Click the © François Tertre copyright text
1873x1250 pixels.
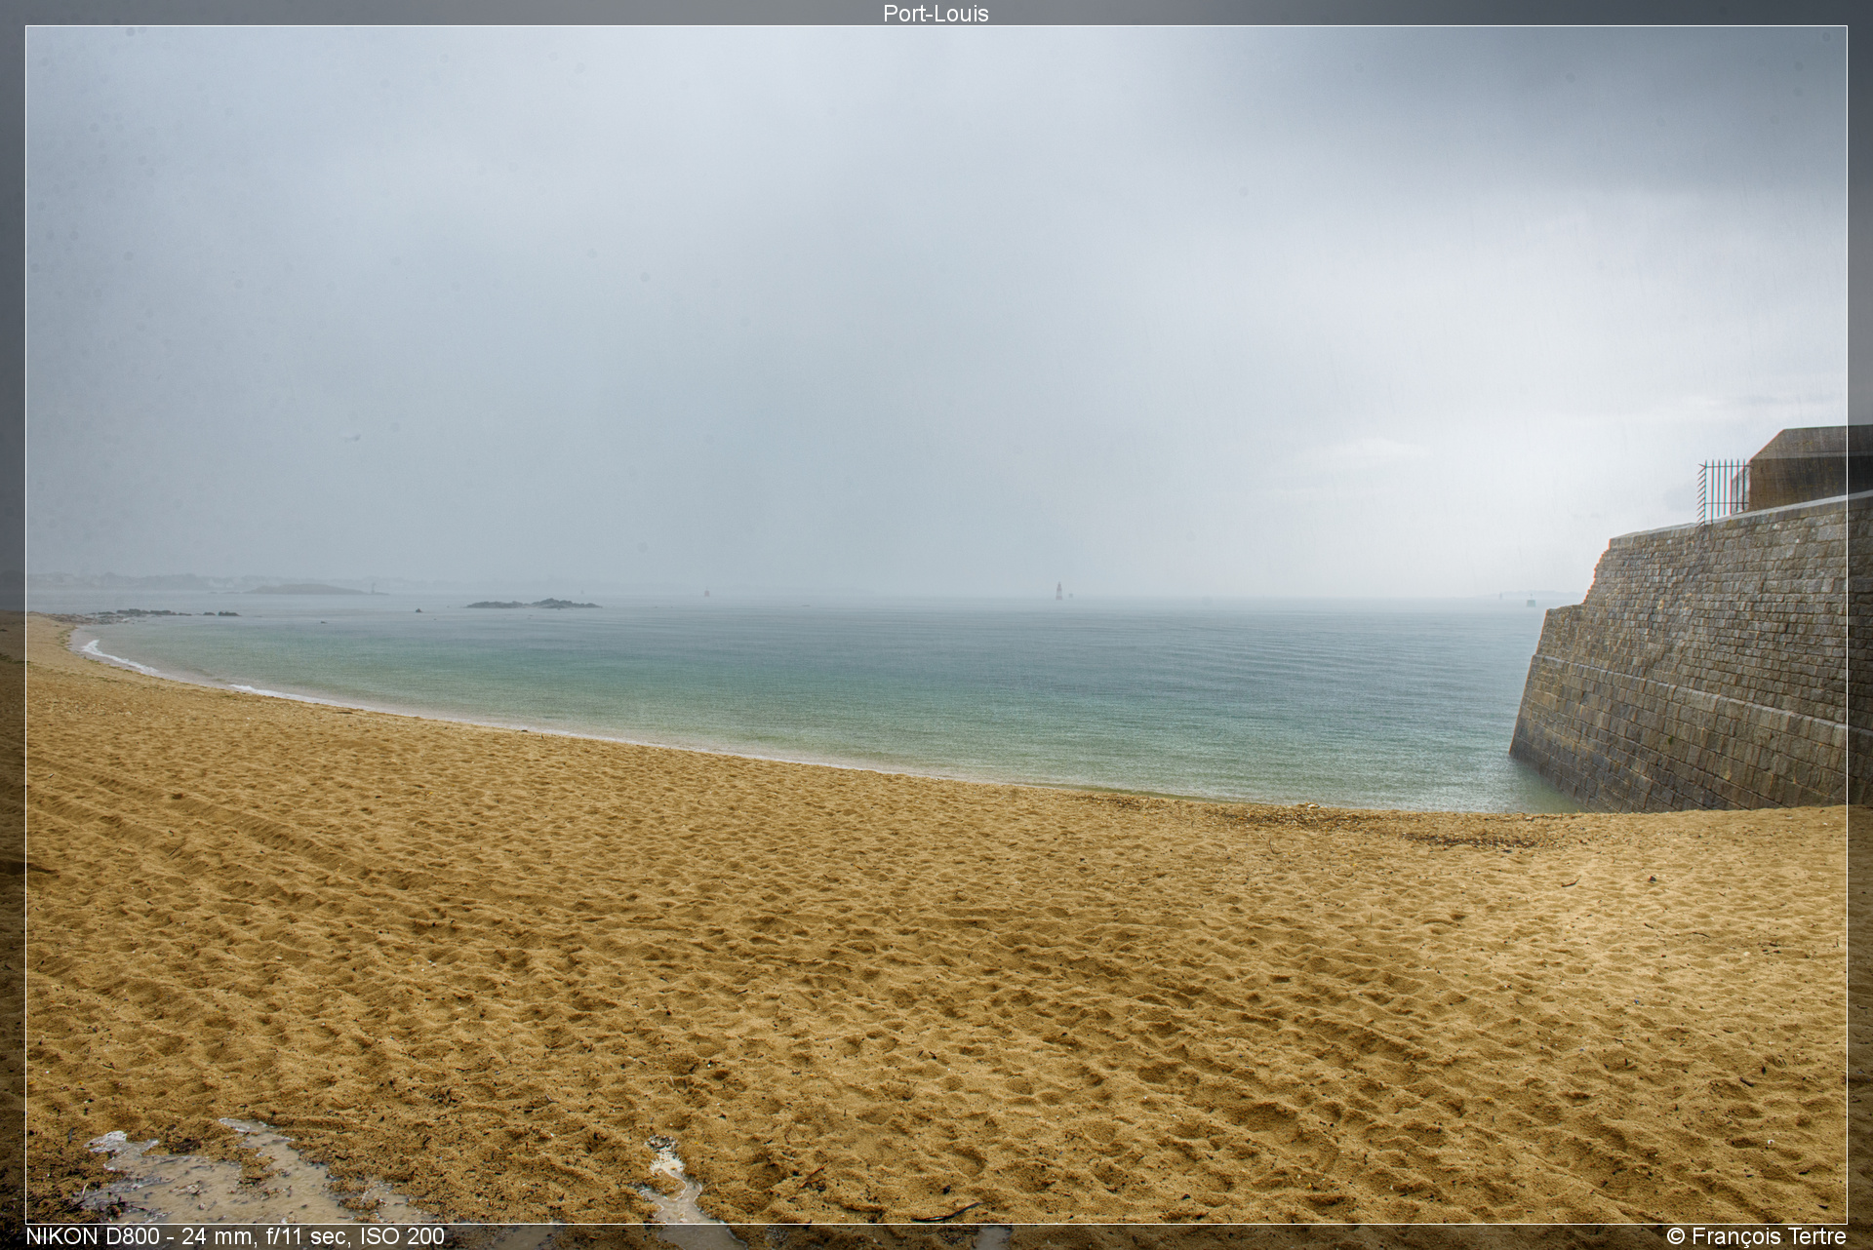pos(1756,1236)
